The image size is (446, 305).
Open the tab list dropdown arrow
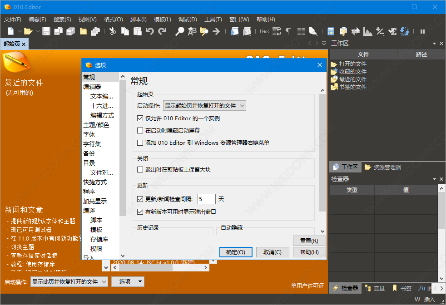(x=324, y=44)
